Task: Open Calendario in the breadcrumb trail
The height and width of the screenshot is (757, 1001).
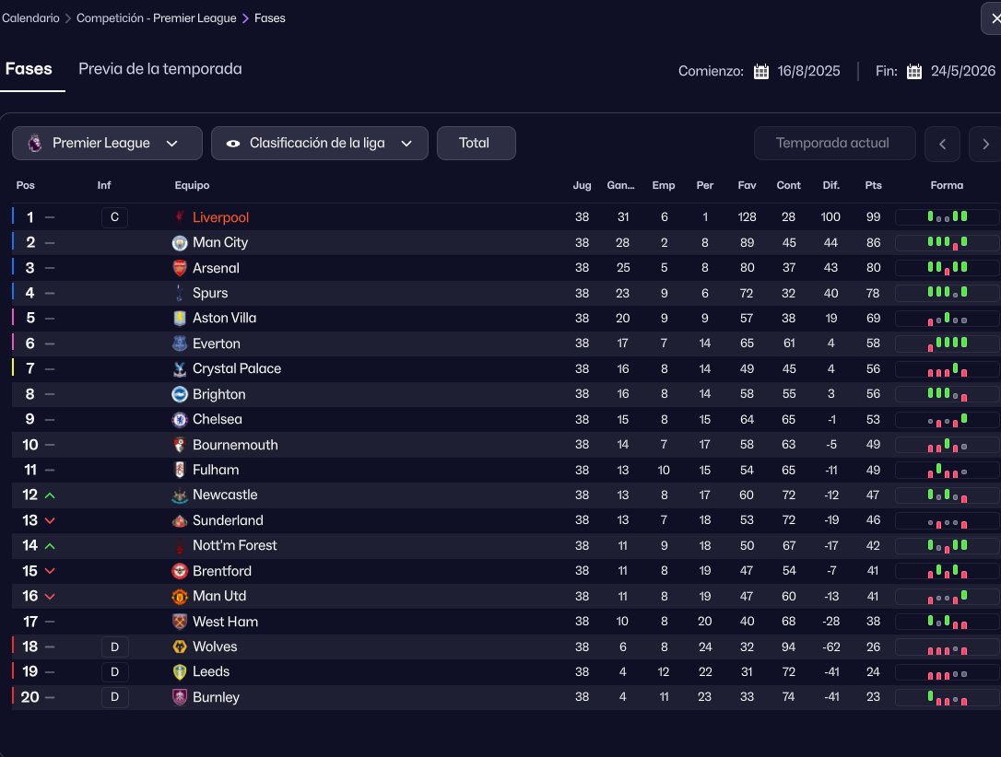Action: tap(30, 18)
